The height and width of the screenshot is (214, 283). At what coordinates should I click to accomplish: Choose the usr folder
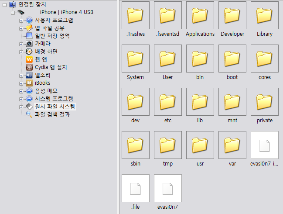[200, 145]
